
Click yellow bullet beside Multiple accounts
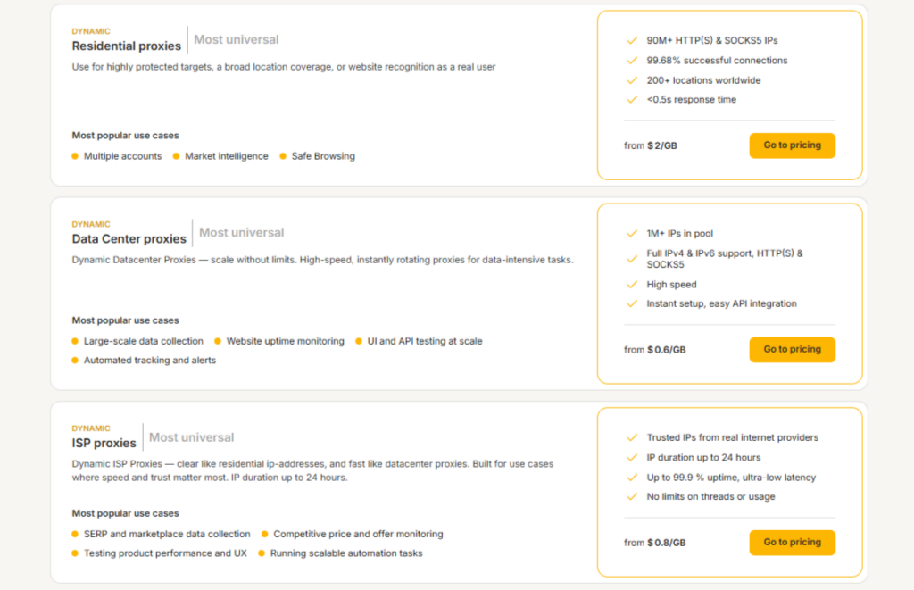coord(75,156)
